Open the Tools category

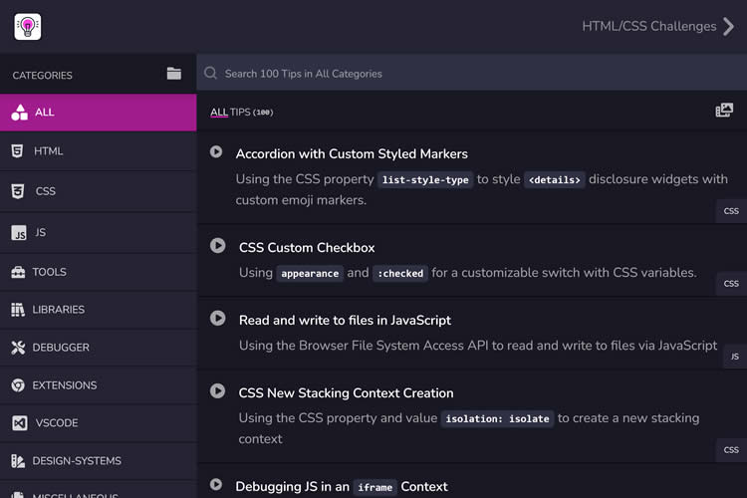[x=49, y=272]
